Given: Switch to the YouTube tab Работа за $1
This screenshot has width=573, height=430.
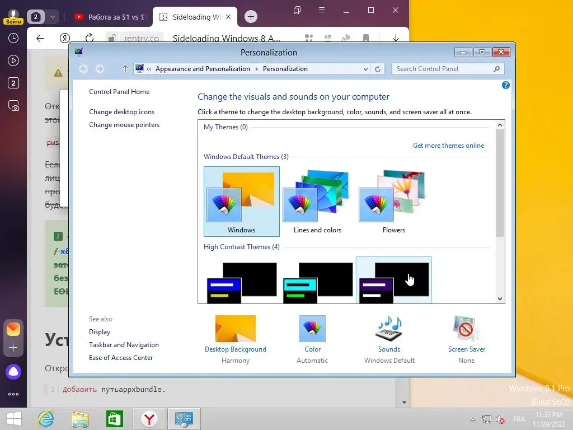Looking at the screenshot, I should pyautogui.click(x=111, y=17).
